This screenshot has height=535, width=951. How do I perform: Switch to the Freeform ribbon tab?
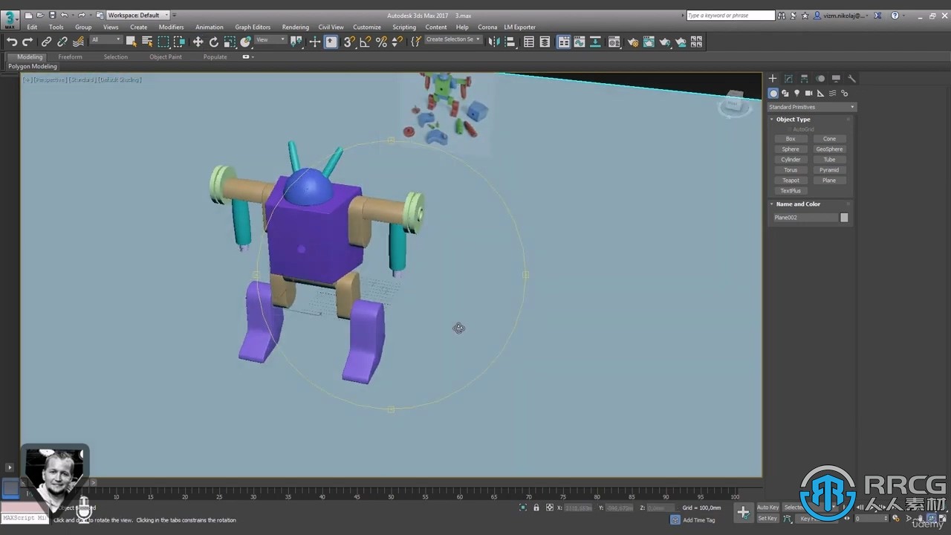[x=70, y=56]
